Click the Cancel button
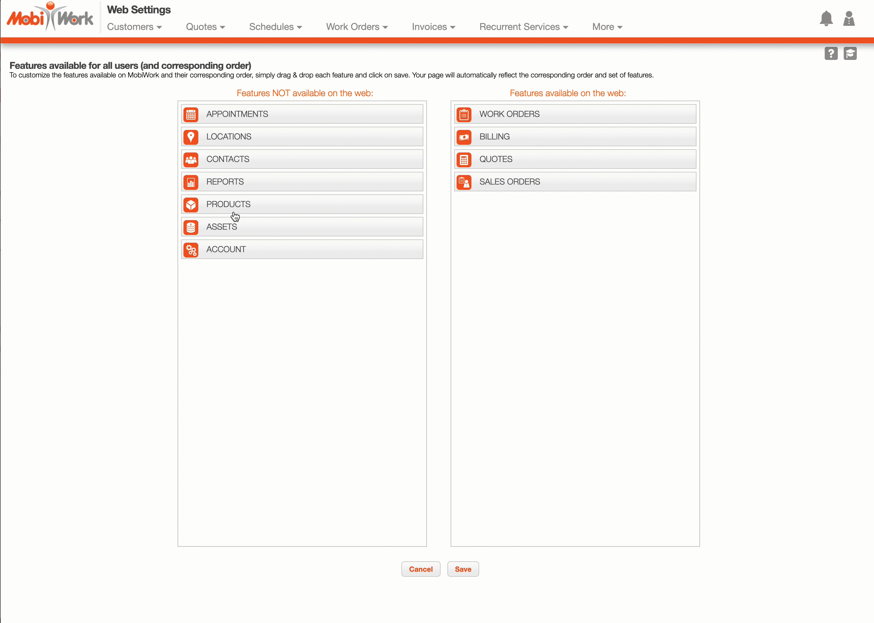Image resolution: width=874 pixels, height=623 pixels. click(x=421, y=569)
